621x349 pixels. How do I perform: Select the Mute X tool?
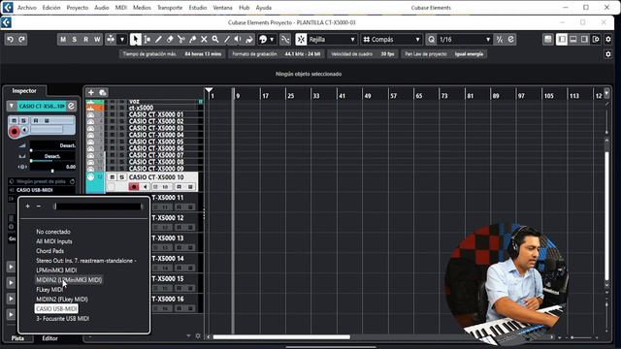[204, 40]
